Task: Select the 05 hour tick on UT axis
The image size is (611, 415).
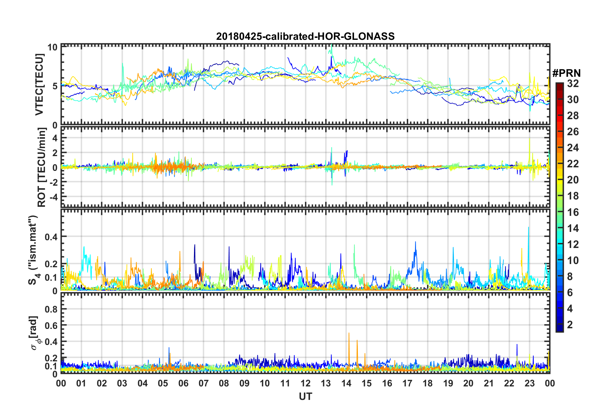Action: pos(163,383)
